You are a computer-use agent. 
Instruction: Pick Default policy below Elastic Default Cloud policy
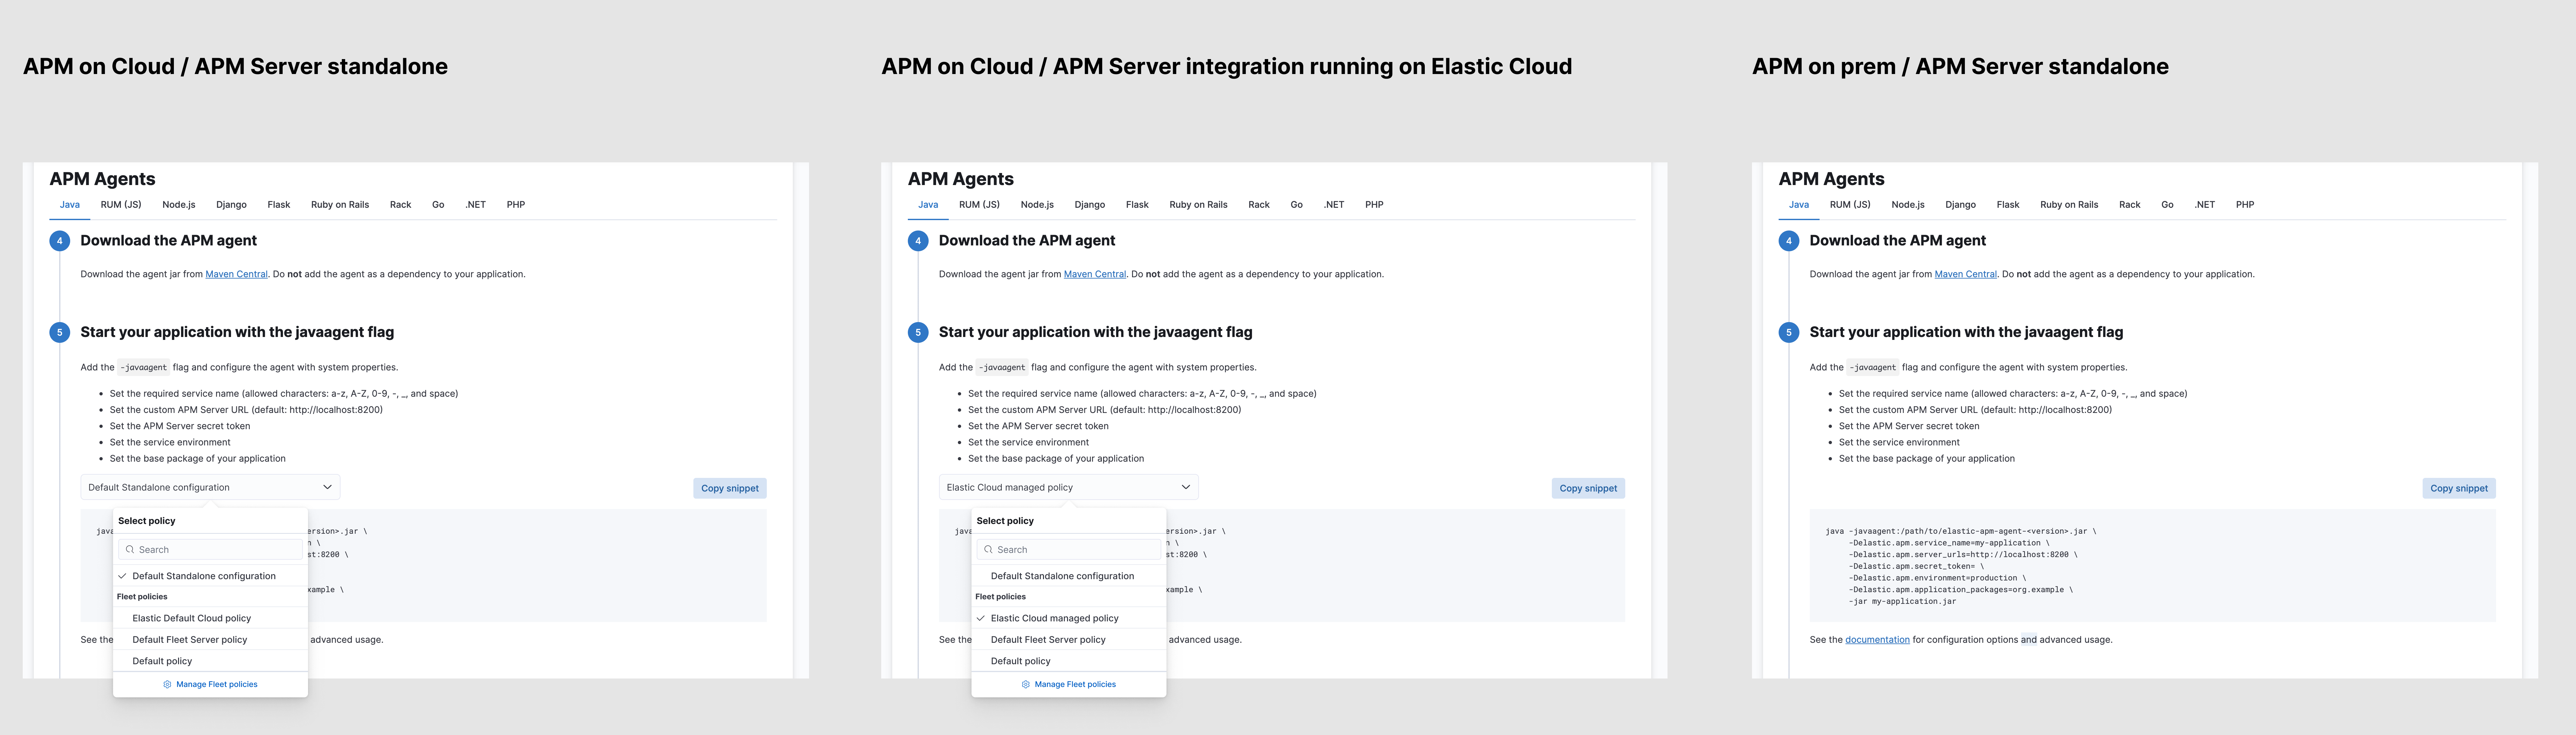coord(162,661)
